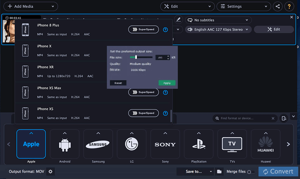Open help with the question mark icon
This screenshot has width=300, height=179.
point(289,6)
